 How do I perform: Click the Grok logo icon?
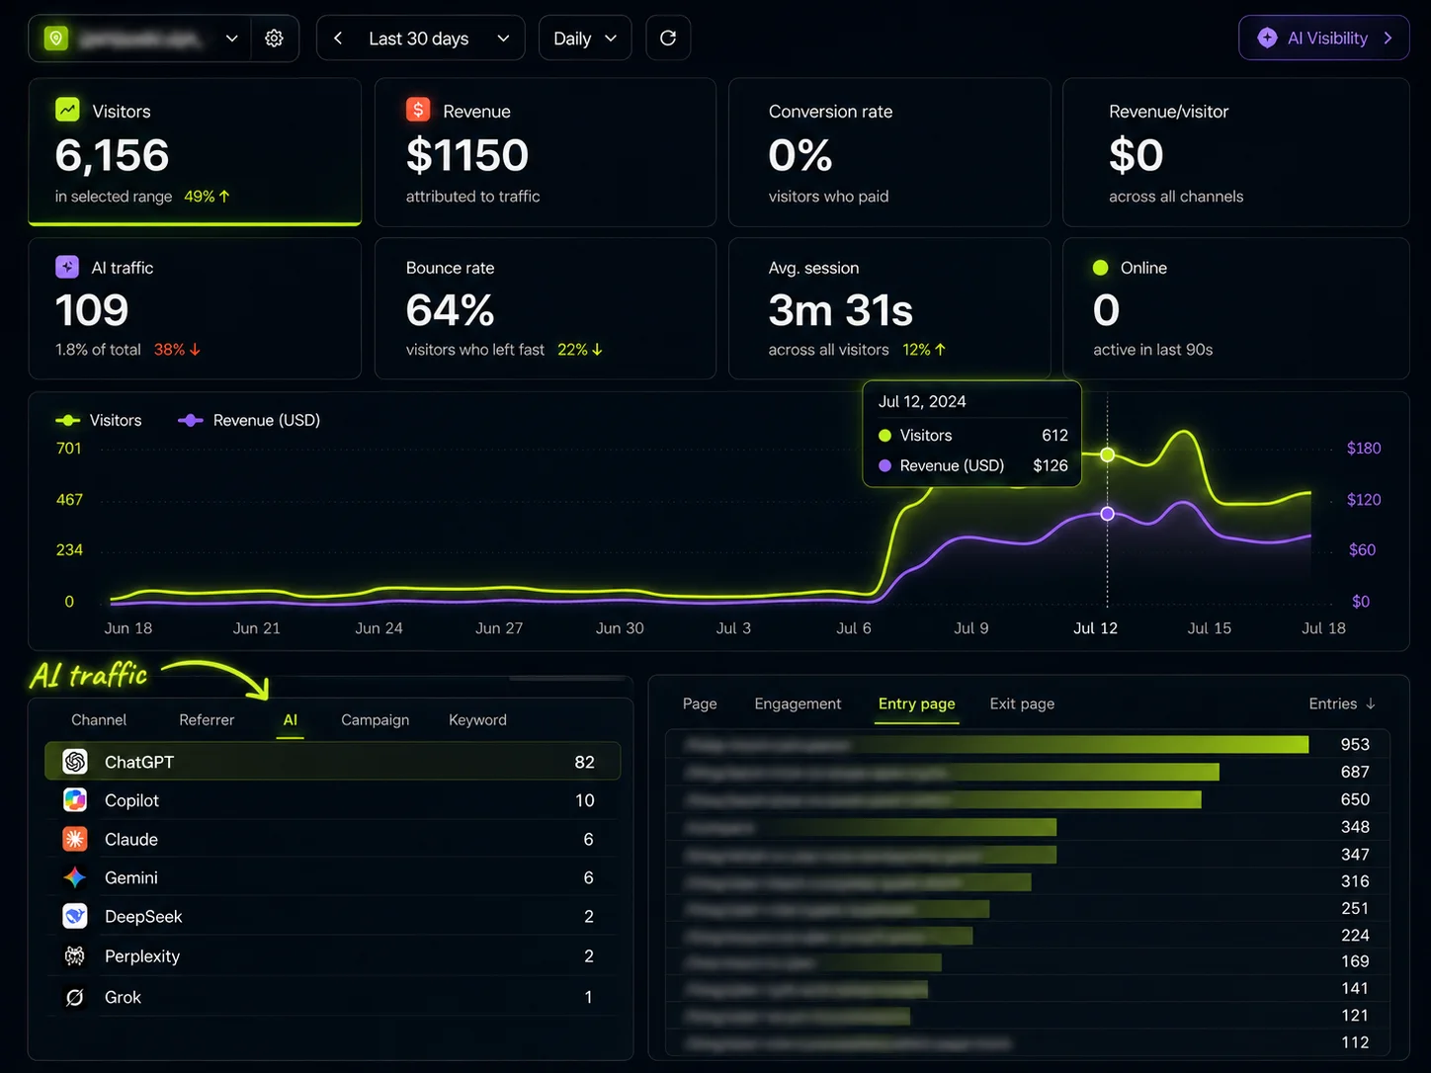pos(75,997)
